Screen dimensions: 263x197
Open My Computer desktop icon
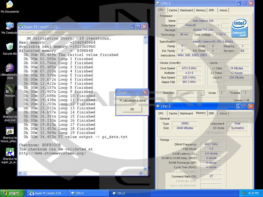(9, 28)
